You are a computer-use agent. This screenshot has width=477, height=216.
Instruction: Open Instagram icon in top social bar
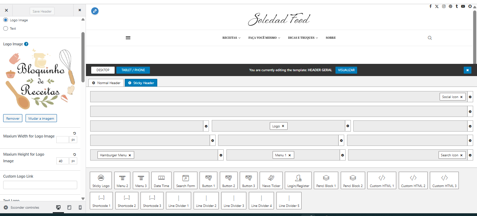(444, 6)
